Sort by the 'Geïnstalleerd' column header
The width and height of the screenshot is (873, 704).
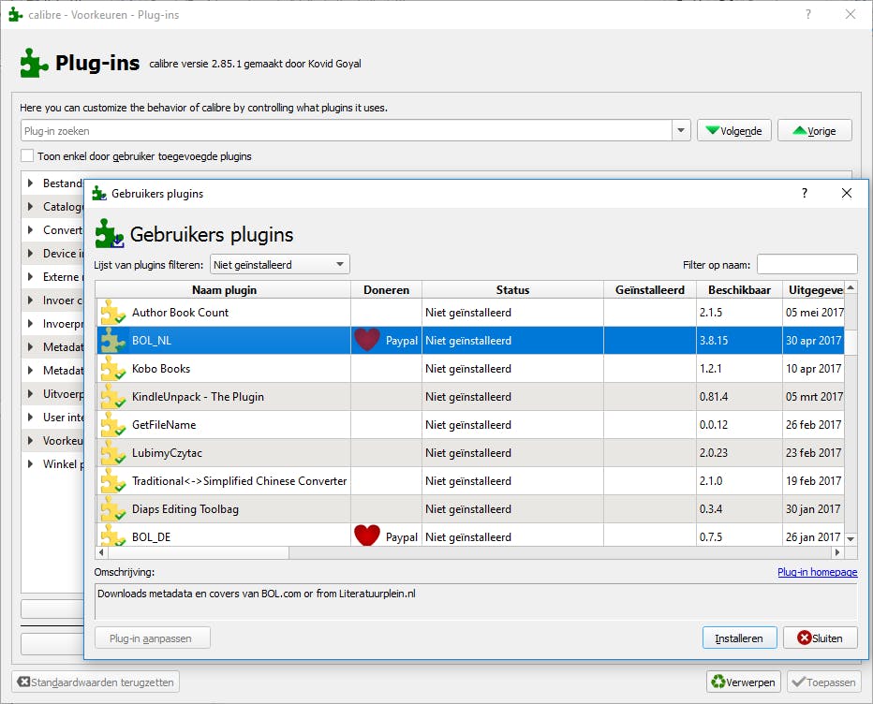[650, 289]
